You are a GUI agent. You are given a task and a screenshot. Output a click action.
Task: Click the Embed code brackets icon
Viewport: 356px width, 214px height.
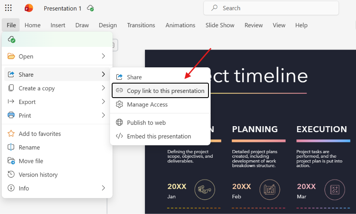(119, 136)
